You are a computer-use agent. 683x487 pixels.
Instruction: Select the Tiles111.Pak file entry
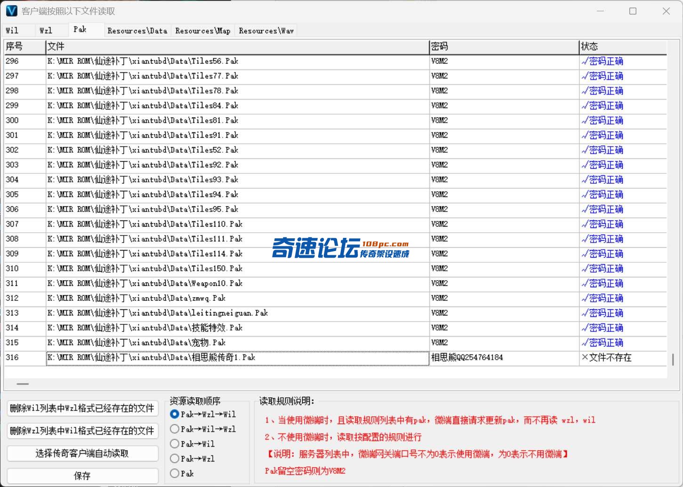pyautogui.click(x=237, y=239)
